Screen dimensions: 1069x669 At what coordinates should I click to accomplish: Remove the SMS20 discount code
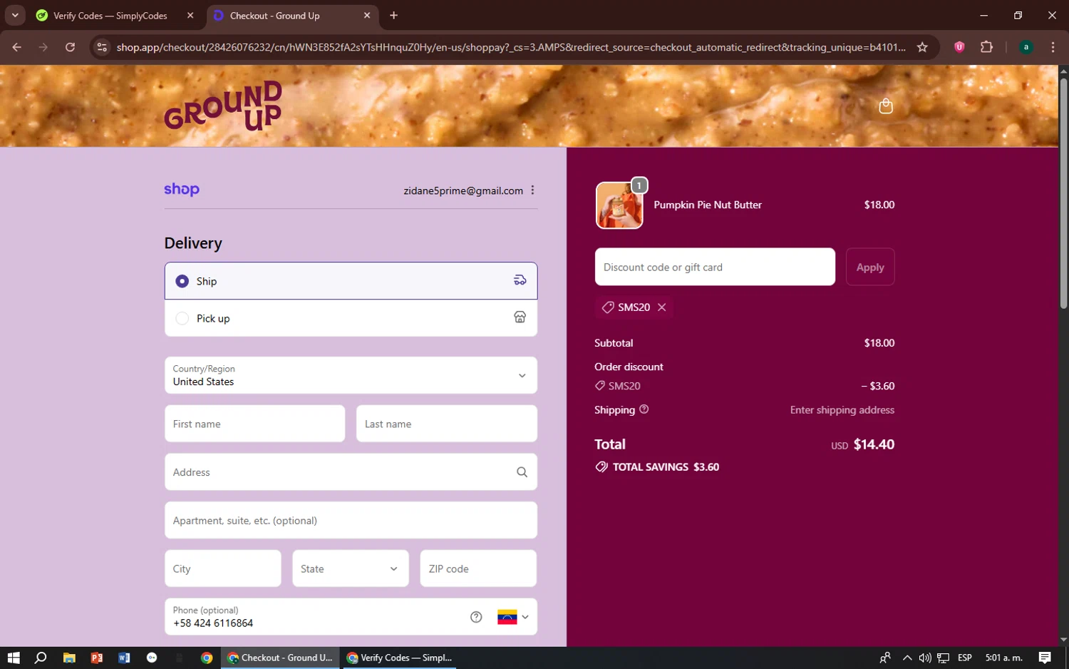click(x=662, y=307)
